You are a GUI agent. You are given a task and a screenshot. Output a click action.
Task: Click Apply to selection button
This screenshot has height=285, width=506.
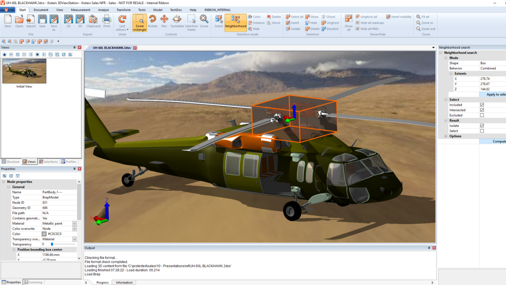point(493,95)
